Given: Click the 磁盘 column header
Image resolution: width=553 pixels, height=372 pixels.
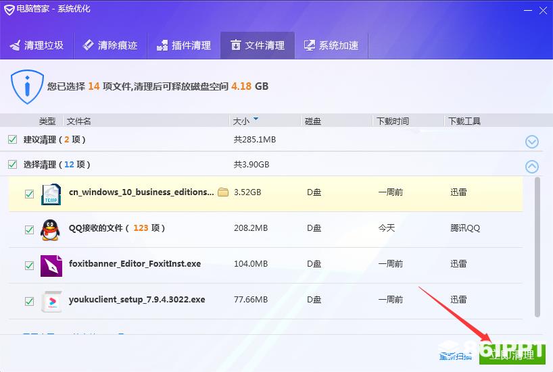Looking at the screenshot, I should (313, 122).
